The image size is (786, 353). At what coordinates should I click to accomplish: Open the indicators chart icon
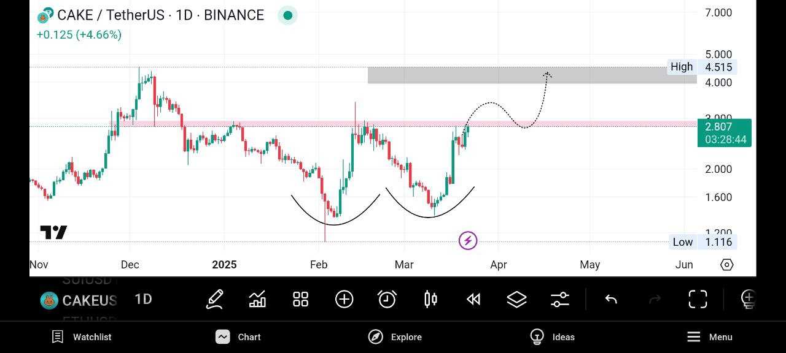[257, 299]
